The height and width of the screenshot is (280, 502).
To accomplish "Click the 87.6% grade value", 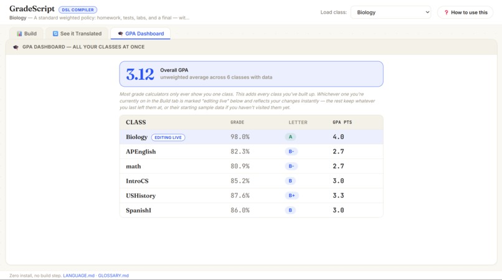I will click(240, 196).
